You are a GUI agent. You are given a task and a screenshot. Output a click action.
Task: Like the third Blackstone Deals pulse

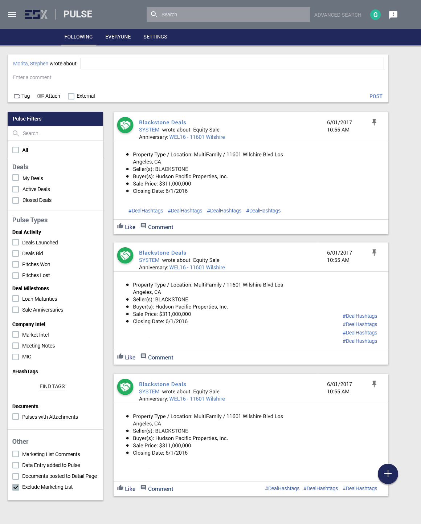pyautogui.click(x=126, y=488)
